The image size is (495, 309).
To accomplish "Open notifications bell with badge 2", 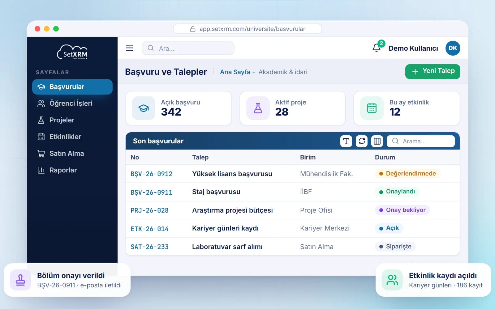I will (x=377, y=48).
